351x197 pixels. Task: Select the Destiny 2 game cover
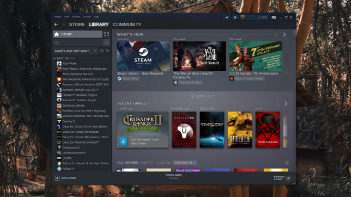184,130
